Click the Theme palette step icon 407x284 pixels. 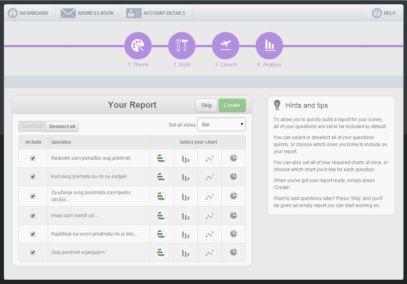138,46
